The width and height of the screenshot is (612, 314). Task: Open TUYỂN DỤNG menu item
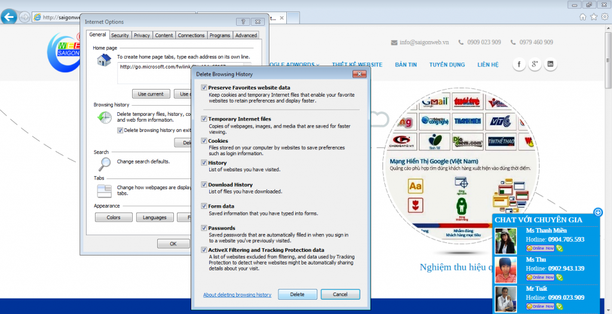(x=447, y=64)
